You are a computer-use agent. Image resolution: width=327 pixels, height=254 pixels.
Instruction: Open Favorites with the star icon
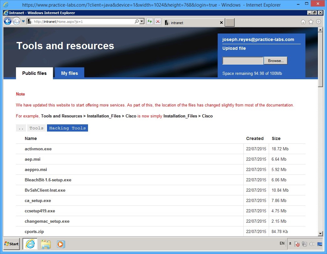coord(311,22)
